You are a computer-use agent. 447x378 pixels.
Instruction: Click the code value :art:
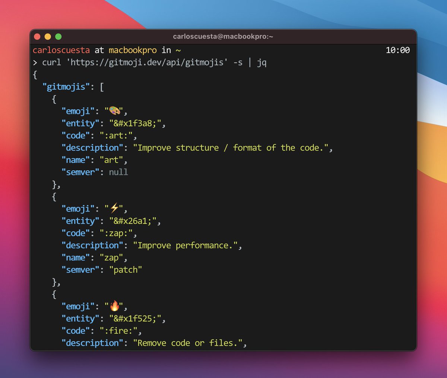click(116, 136)
